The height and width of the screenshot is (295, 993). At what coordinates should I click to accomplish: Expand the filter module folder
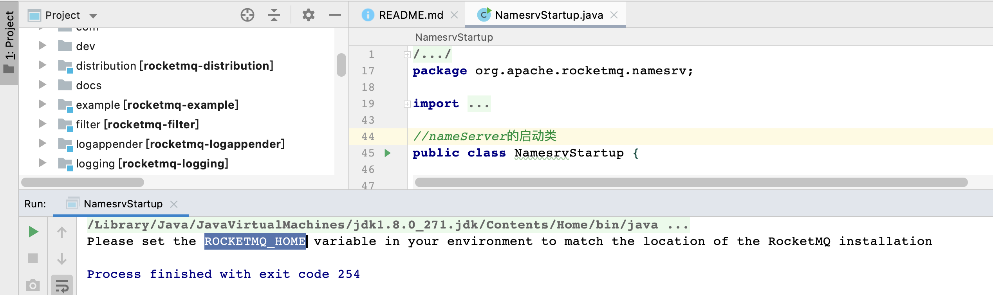pos(43,124)
